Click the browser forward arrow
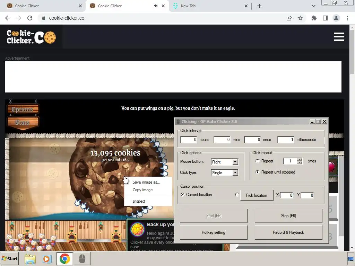The height and width of the screenshot is (266, 355). [x=19, y=18]
